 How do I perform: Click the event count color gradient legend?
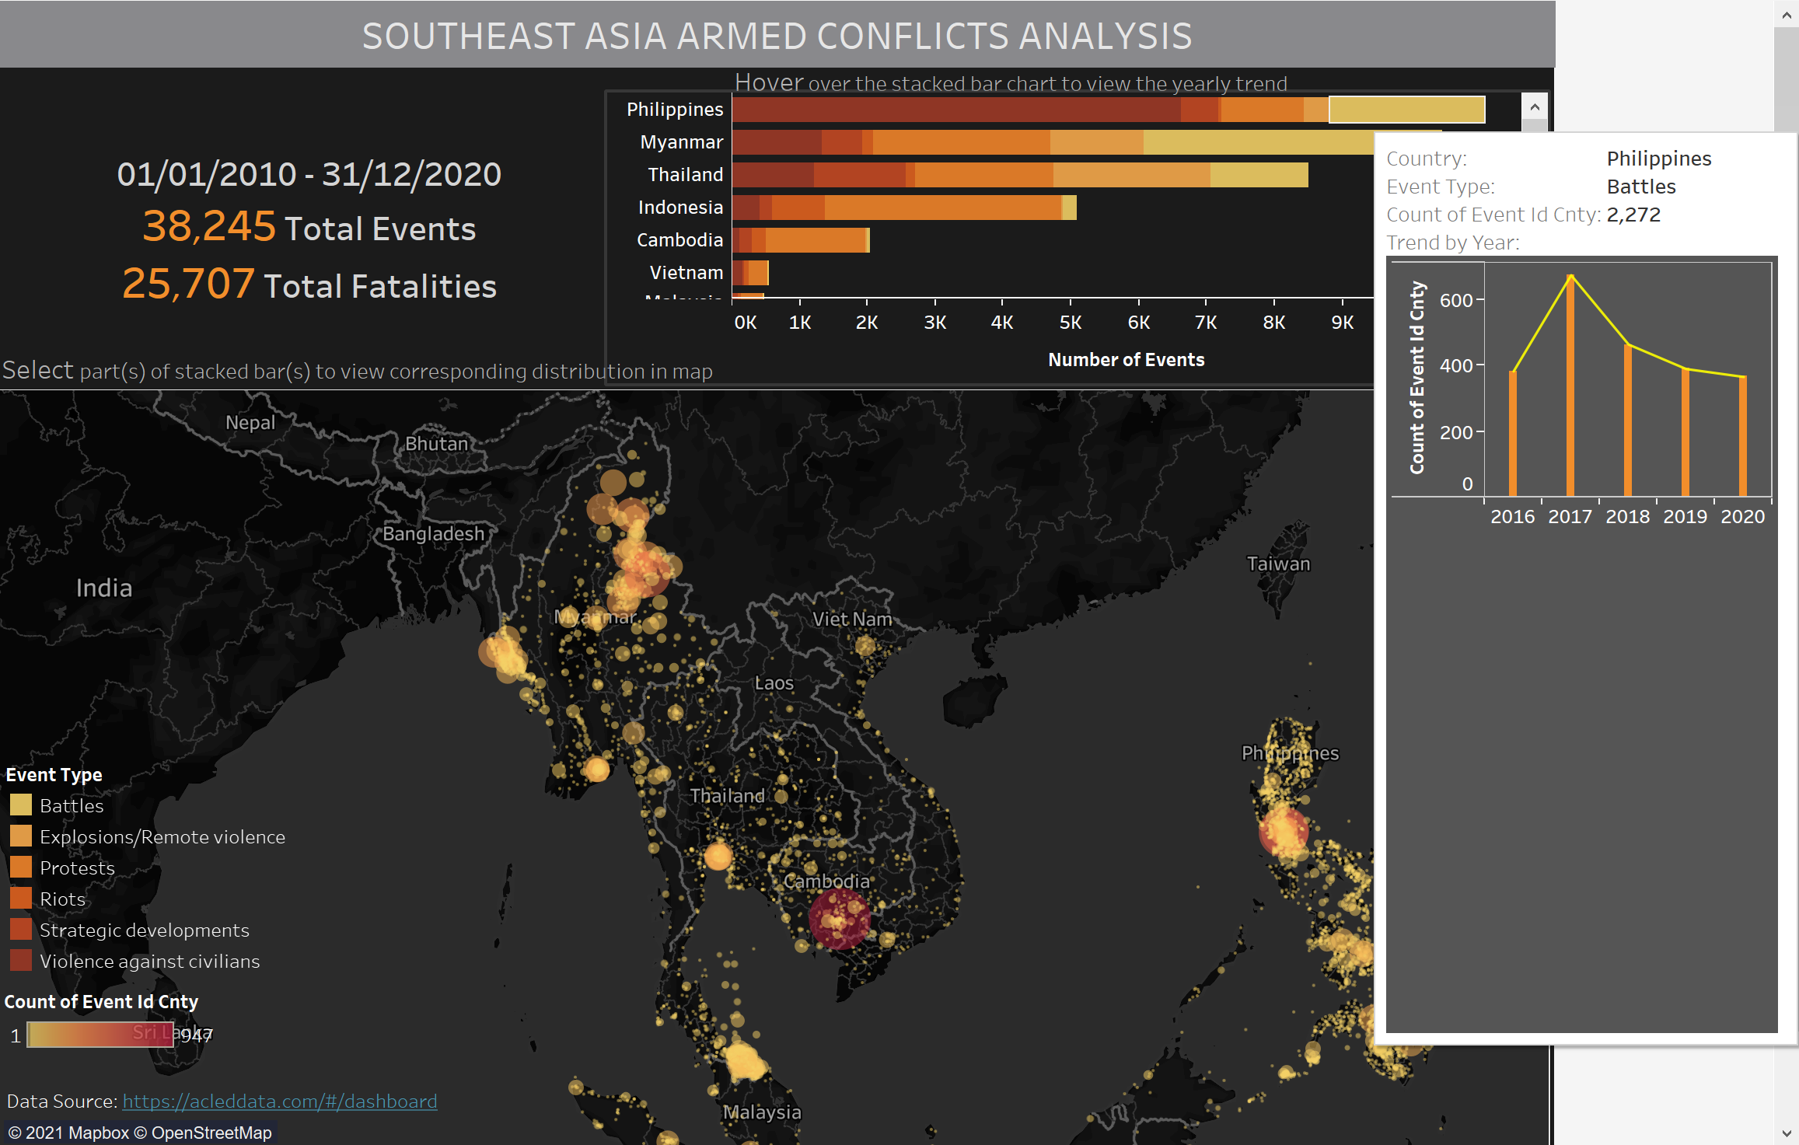click(100, 1035)
